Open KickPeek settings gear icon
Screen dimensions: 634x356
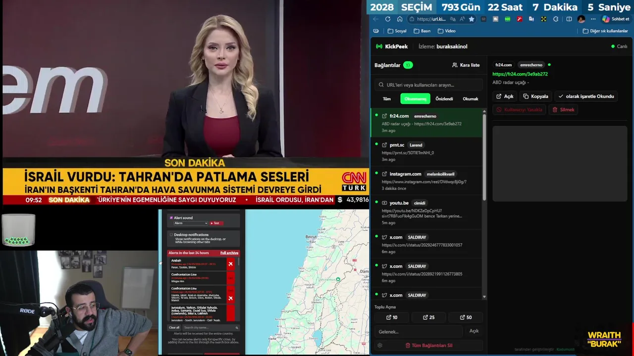coord(380,346)
